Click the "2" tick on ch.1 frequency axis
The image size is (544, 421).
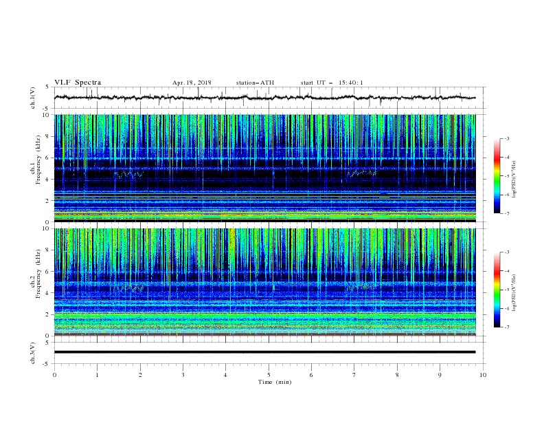(48, 201)
